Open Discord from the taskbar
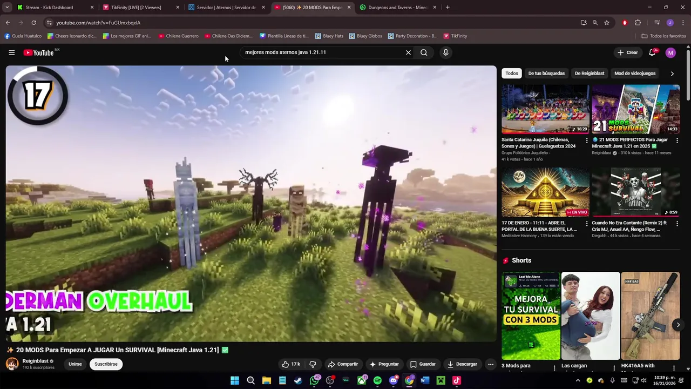691x389 pixels. pos(394,380)
